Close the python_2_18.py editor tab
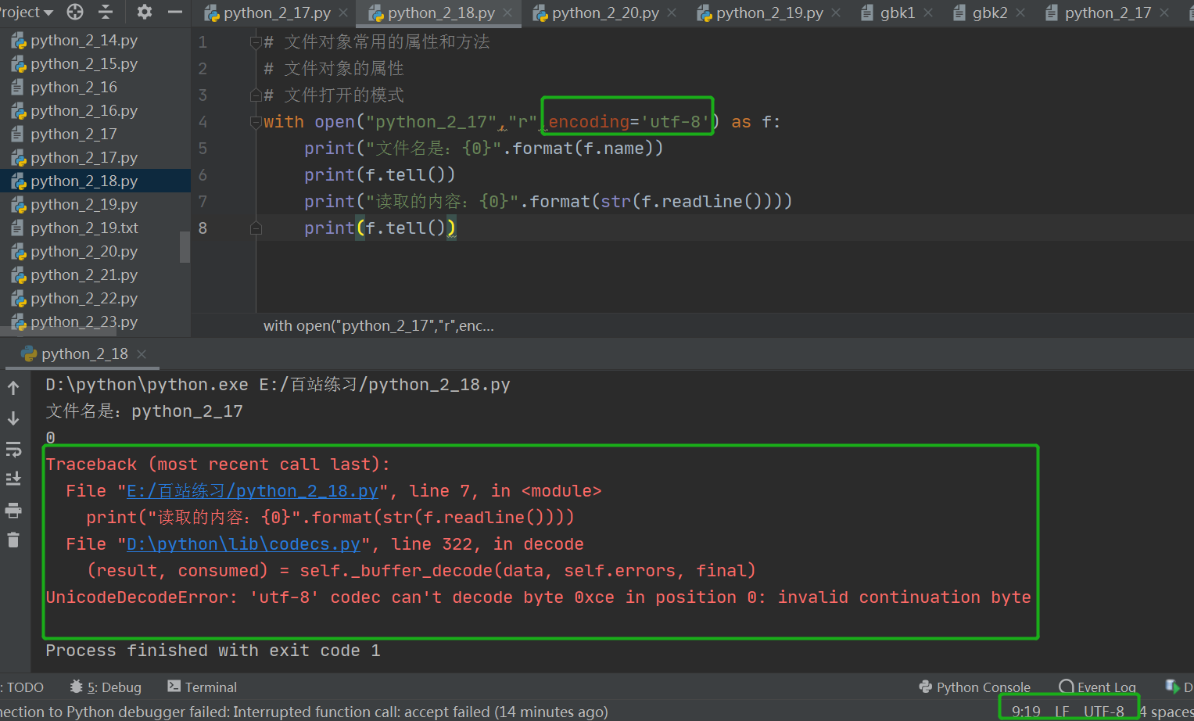 (507, 13)
